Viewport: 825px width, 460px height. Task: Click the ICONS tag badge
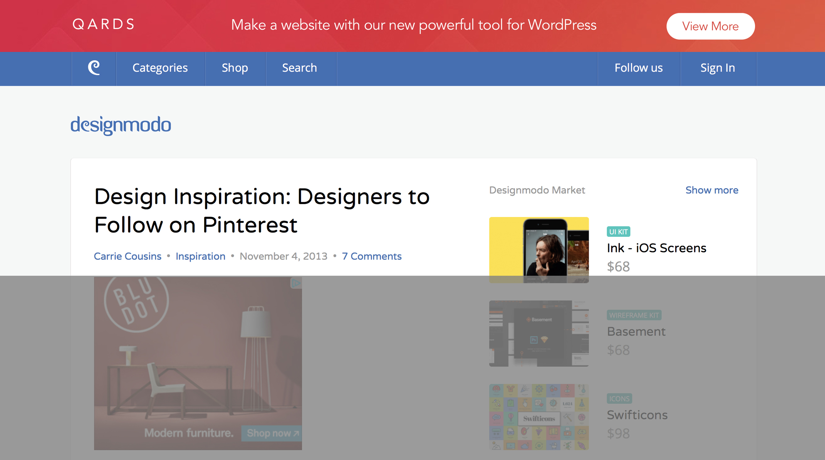click(619, 398)
